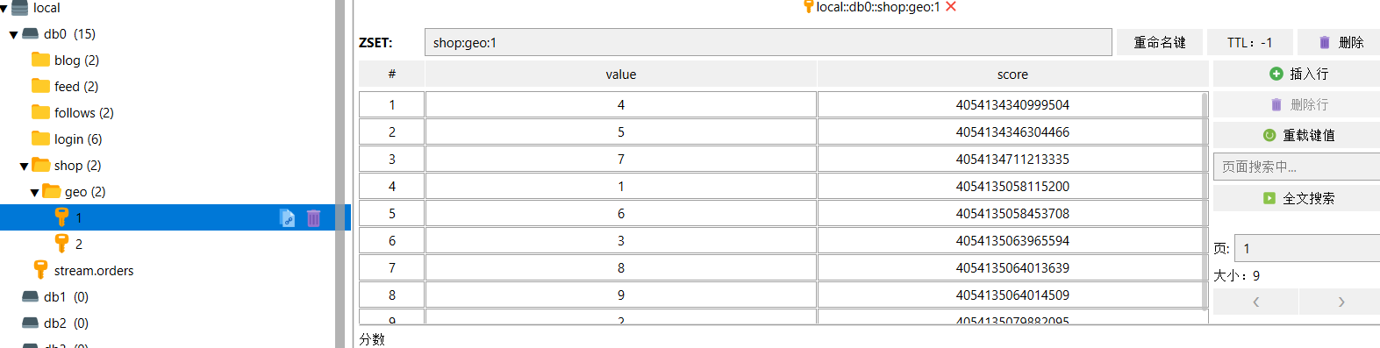
Task: Open key 2 under geo folder
Action: pyautogui.click(x=79, y=244)
